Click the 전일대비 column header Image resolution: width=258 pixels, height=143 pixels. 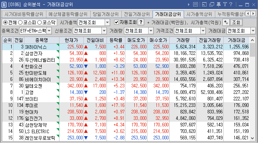(x=95, y=40)
